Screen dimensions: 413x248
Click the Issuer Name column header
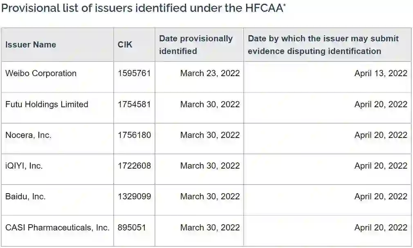click(31, 45)
